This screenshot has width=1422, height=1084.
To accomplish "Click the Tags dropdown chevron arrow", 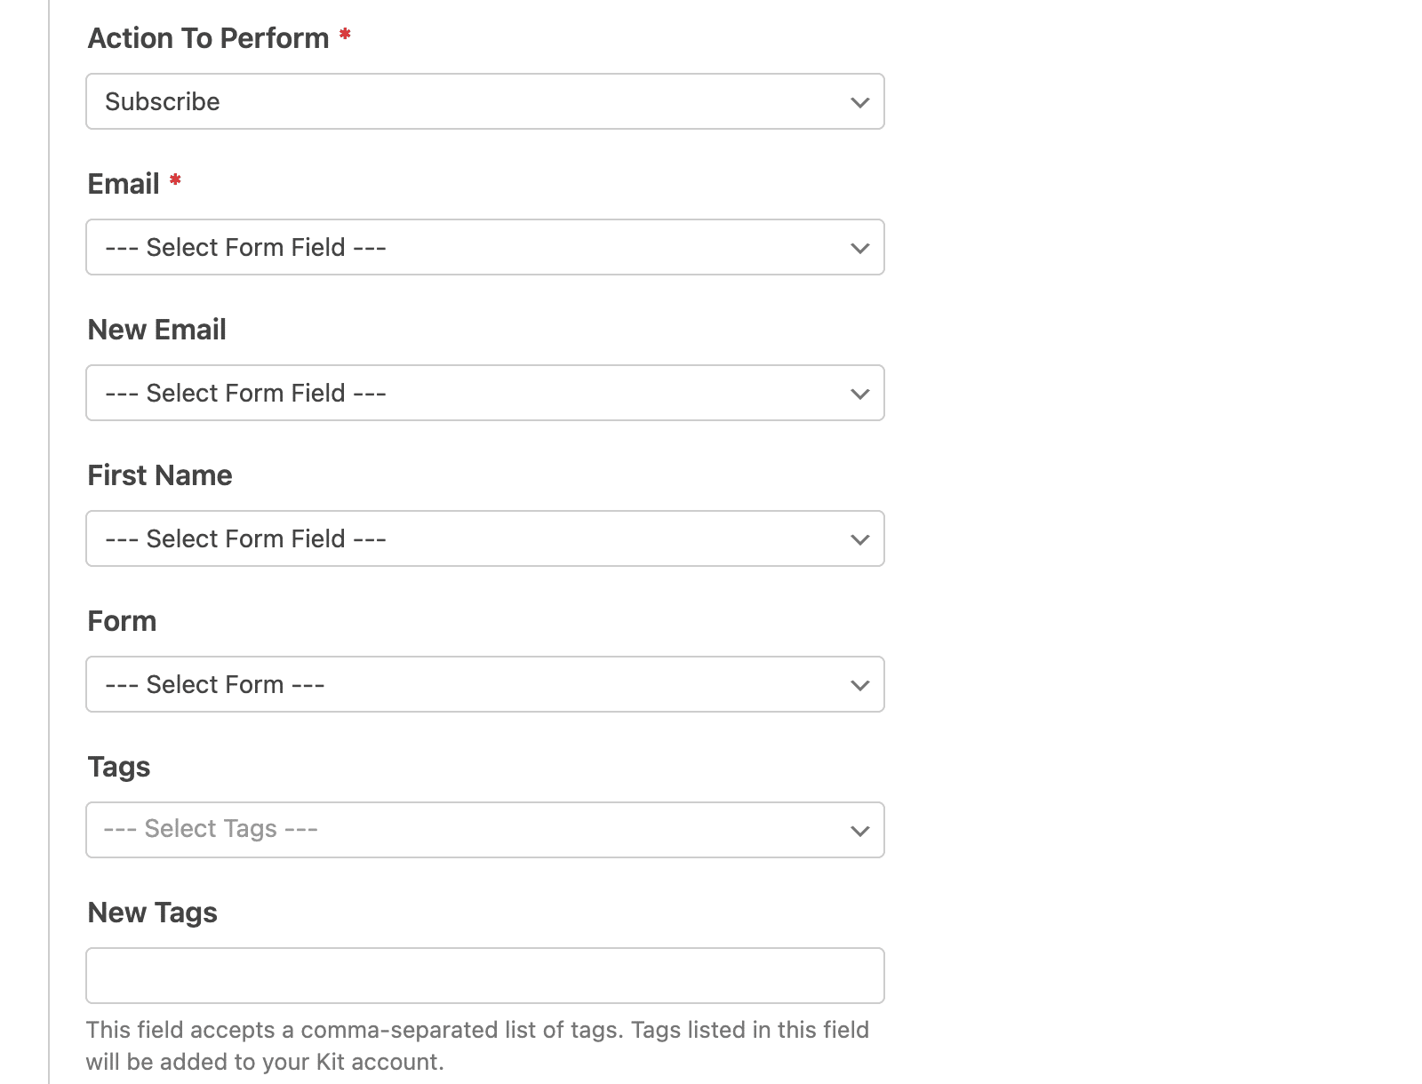I will (859, 831).
